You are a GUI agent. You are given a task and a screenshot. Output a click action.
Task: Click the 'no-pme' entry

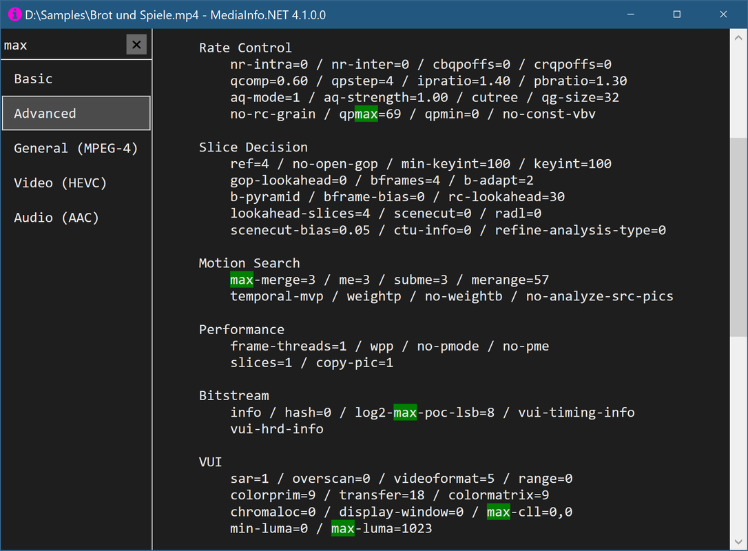526,346
